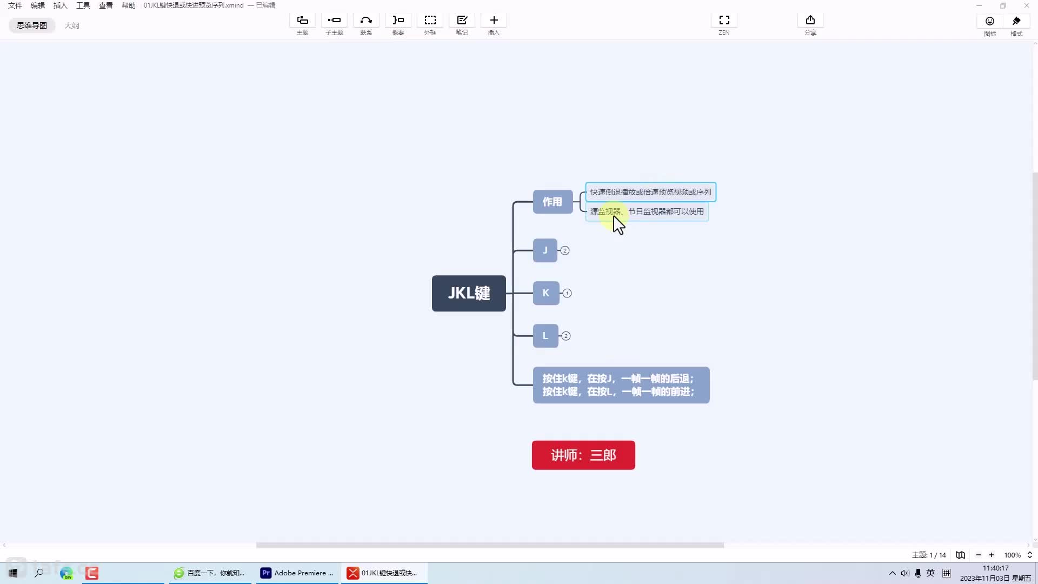Open the 编辑 menu
Viewport: 1038px width, 584px height.
point(38,5)
